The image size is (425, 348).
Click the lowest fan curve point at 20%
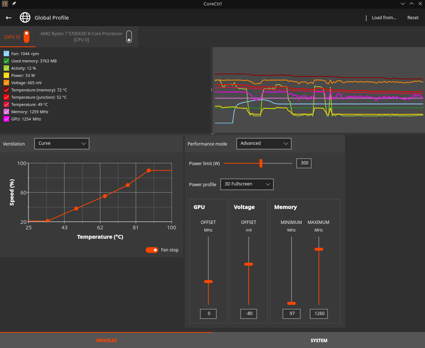click(48, 221)
